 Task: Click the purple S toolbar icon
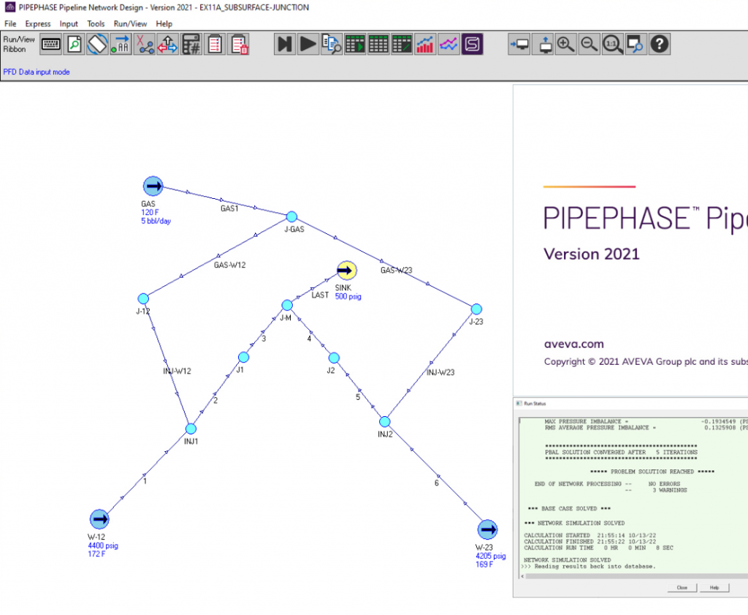point(473,45)
